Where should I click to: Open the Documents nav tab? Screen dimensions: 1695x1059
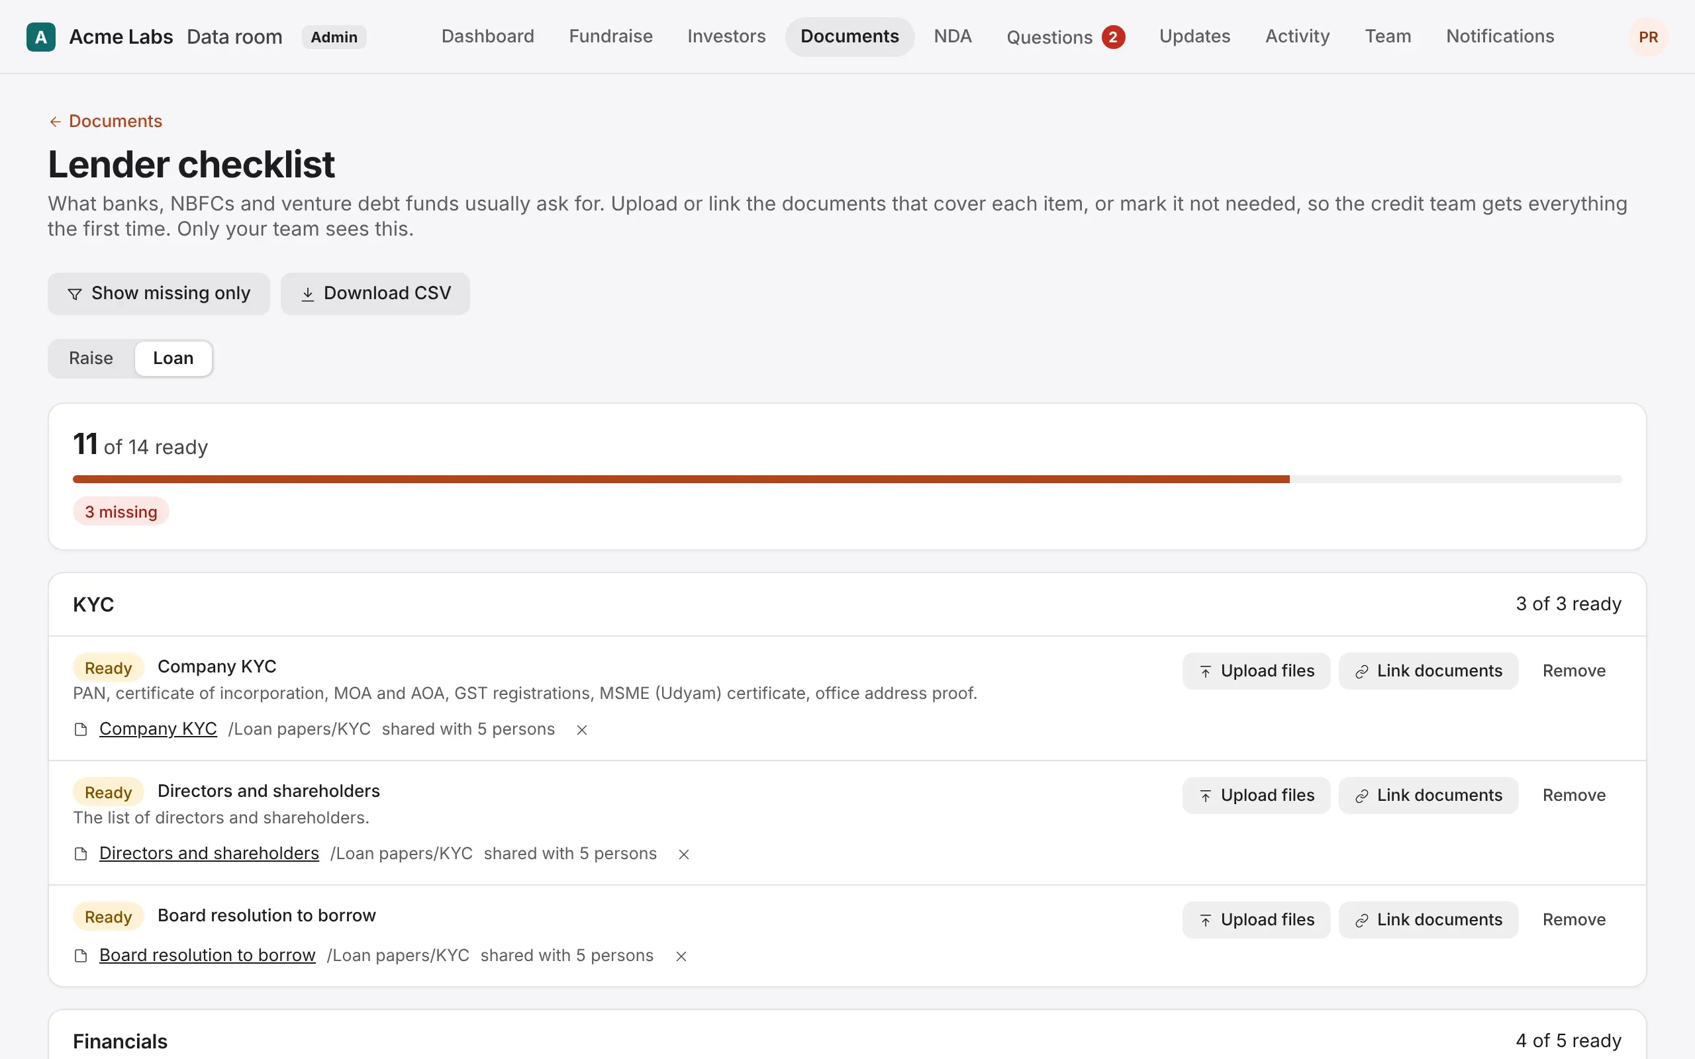coord(849,36)
